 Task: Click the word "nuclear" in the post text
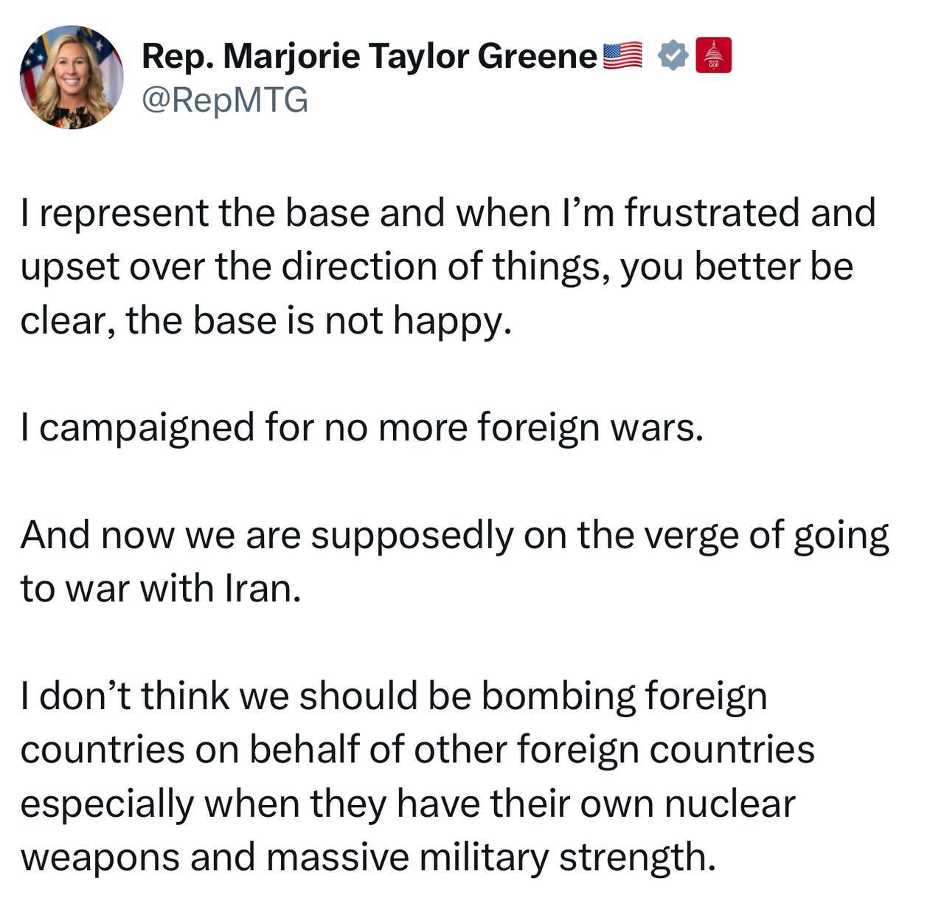coord(730,804)
